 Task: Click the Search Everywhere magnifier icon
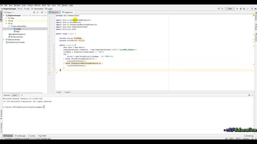(252, 9)
